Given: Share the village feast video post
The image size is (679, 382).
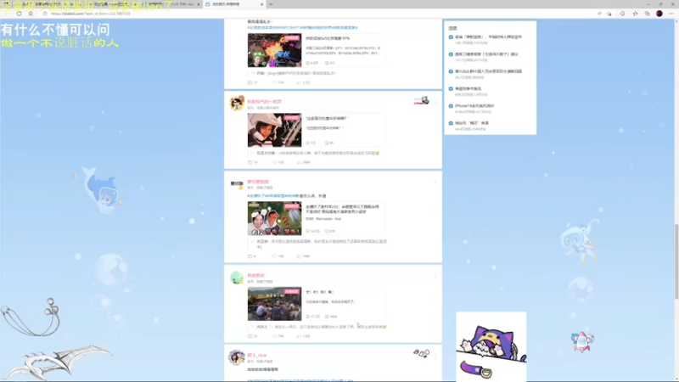Looking at the screenshot, I should [x=252, y=336].
